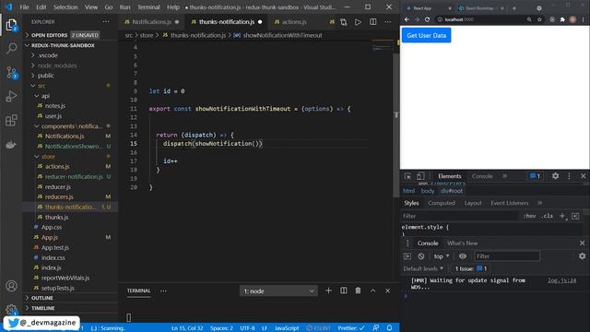590x332 pixels.
Task: Open Source Control view in activity bar
Action: 11,73
